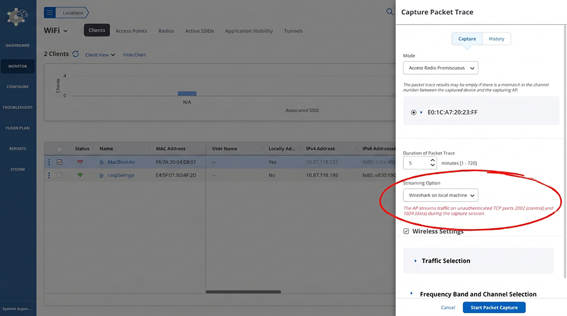Image resolution: width=567 pixels, height=316 pixels.
Task: Refresh the 2 Clients list
Action: 75,54
